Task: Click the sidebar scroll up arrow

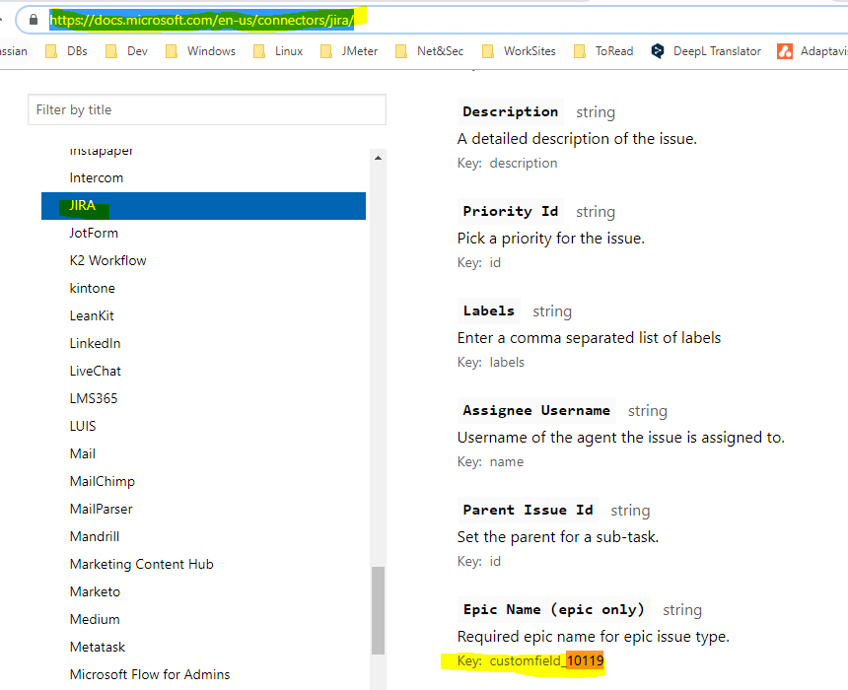Action: coord(378,158)
